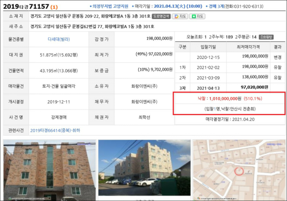Viewport: 287px width, 201px height.
Task: Open the Daum 지도 map button
Action: [180, 16]
